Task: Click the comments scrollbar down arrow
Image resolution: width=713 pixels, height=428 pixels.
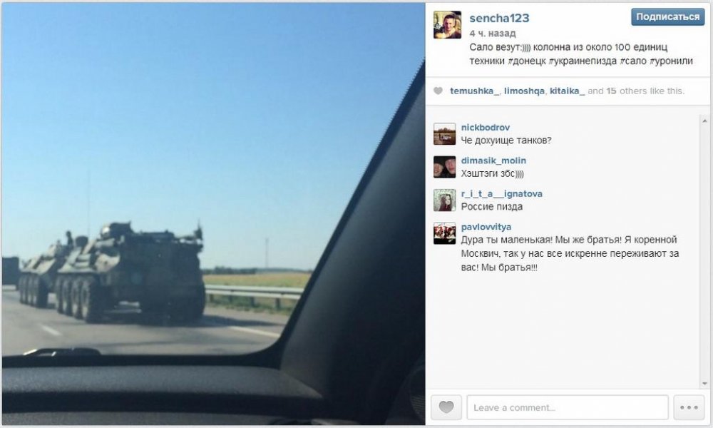Action: (705, 384)
